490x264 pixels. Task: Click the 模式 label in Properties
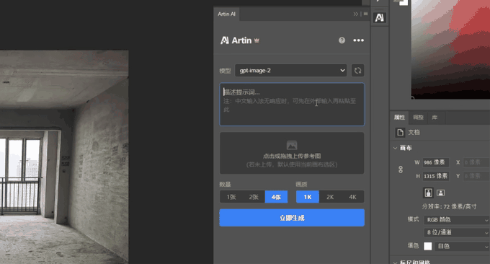(413, 219)
